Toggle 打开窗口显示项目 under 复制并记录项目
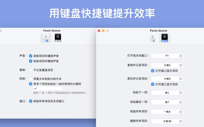This screenshot has height=127, width=204. (x=152, y=71)
